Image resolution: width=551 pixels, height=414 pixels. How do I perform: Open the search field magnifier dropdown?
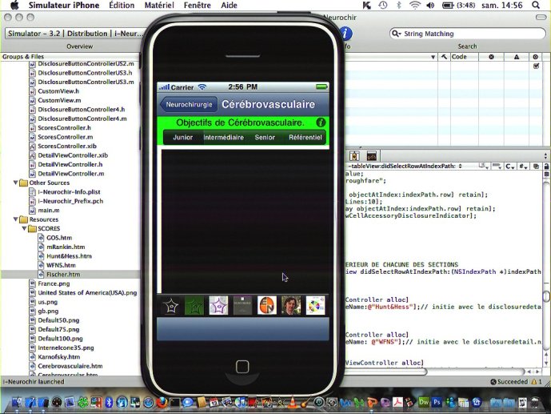pos(396,34)
